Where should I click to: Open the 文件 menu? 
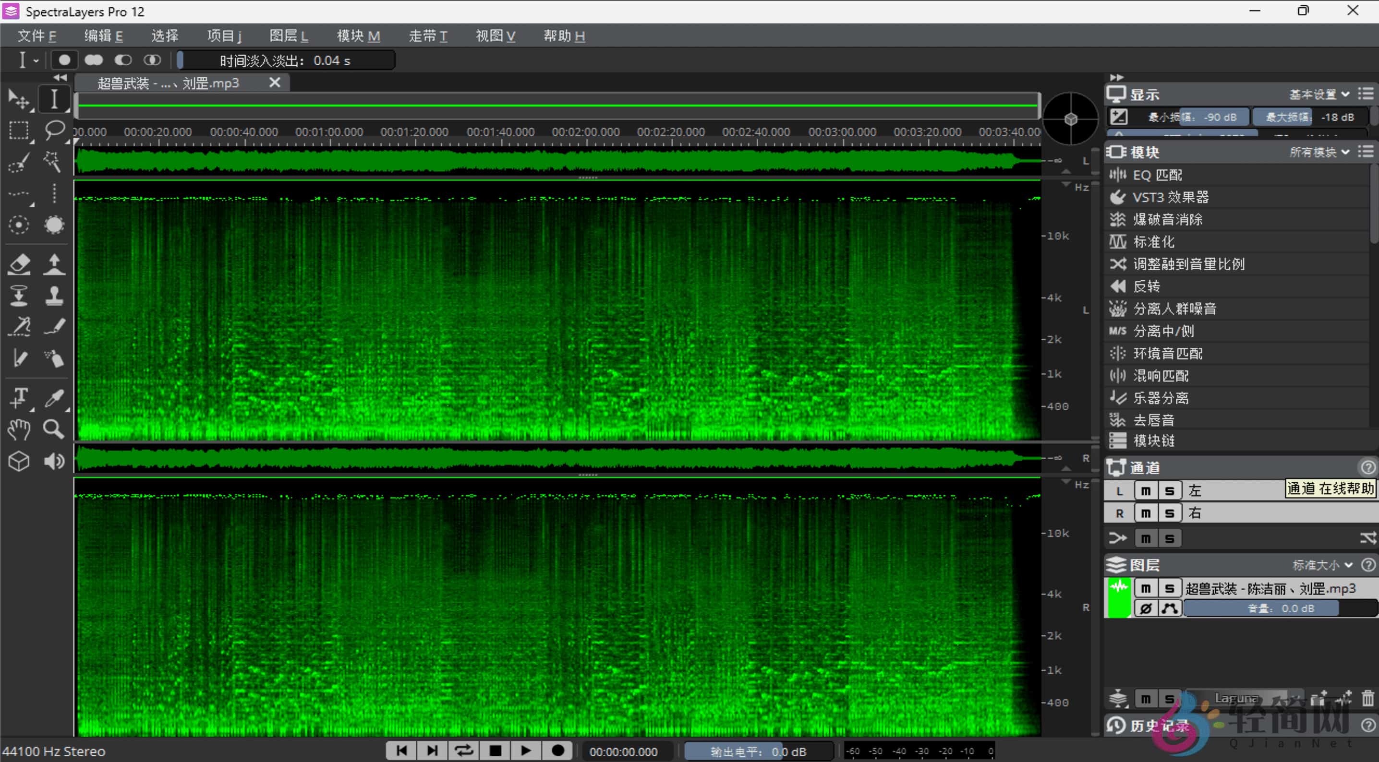(x=36, y=36)
